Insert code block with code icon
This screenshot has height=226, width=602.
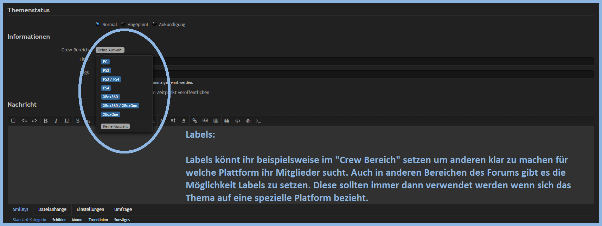[x=238, y=121]
